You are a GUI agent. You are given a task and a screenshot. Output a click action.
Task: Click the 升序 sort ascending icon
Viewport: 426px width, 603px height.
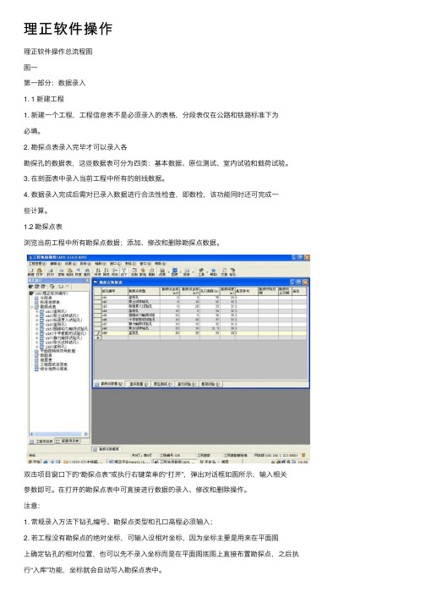point(98,272)
